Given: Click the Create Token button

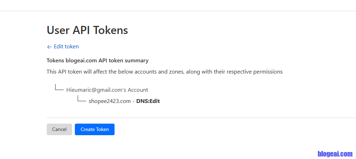Looking at the screenshot, I should click(95, 129).
